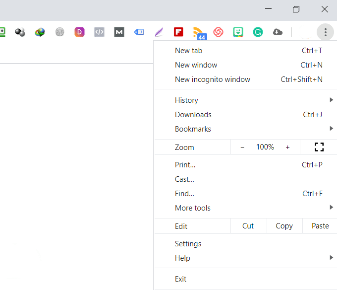Open the purple D extension icon
This screenshot has height=290, width=337.
click(x=79, y=32)
